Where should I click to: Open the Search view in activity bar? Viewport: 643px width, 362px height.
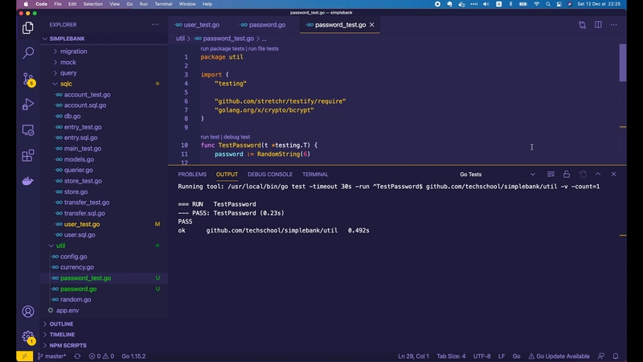coord(28,53)
